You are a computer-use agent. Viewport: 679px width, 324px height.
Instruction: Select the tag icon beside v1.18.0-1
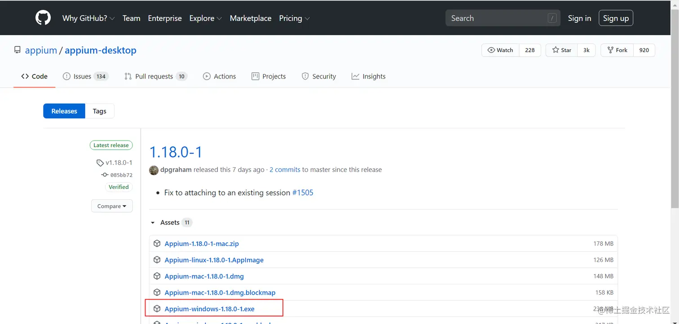pos(100,163)
